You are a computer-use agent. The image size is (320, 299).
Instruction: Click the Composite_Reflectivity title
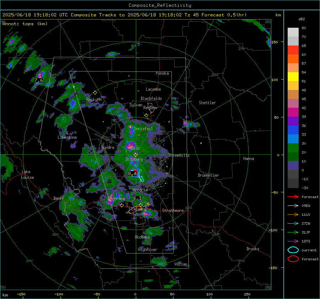point(160,5)
